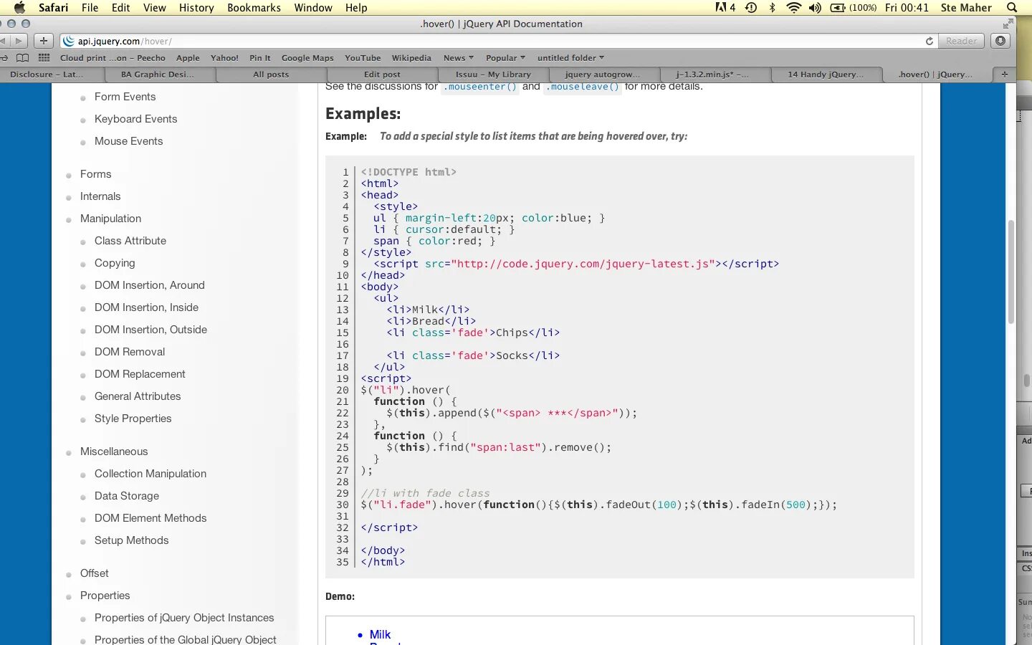Open the Pin It bookmark
Viewport: 1032px width, 645px height.
tap(260, 58)
